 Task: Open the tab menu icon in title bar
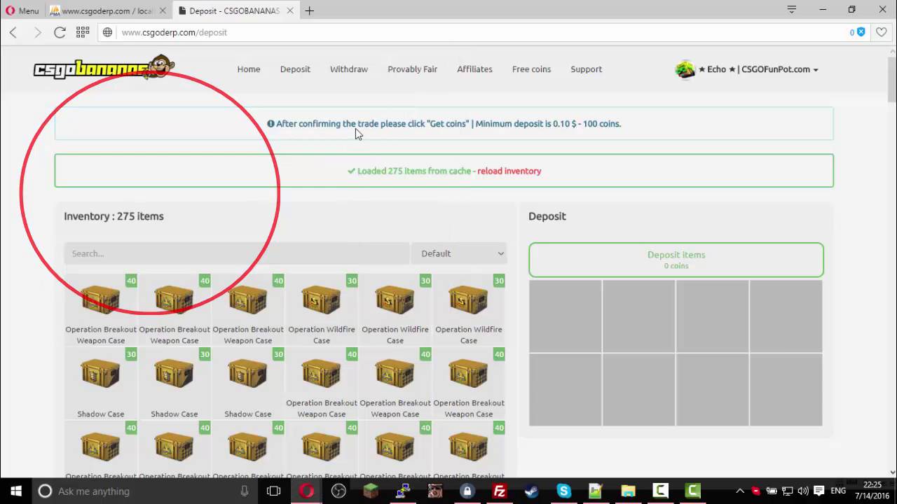(x=791, y=10)
